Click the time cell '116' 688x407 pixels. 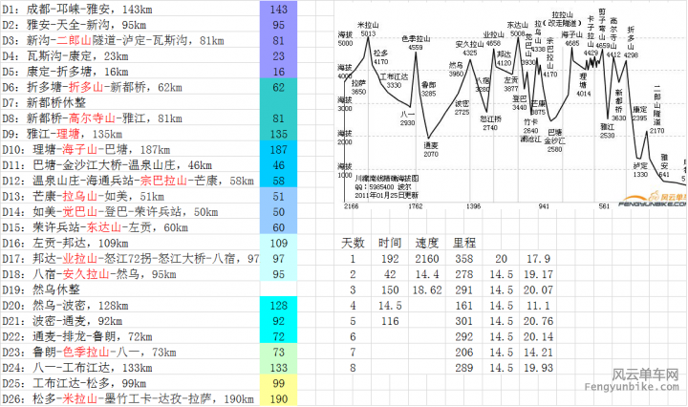click(x=390, y=320)
